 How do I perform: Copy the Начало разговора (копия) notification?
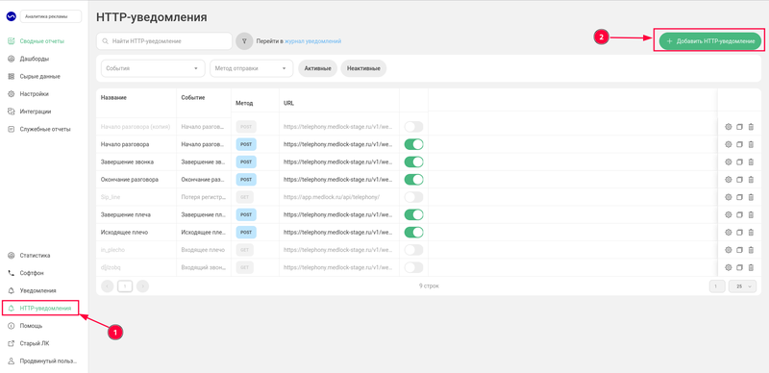740,127
